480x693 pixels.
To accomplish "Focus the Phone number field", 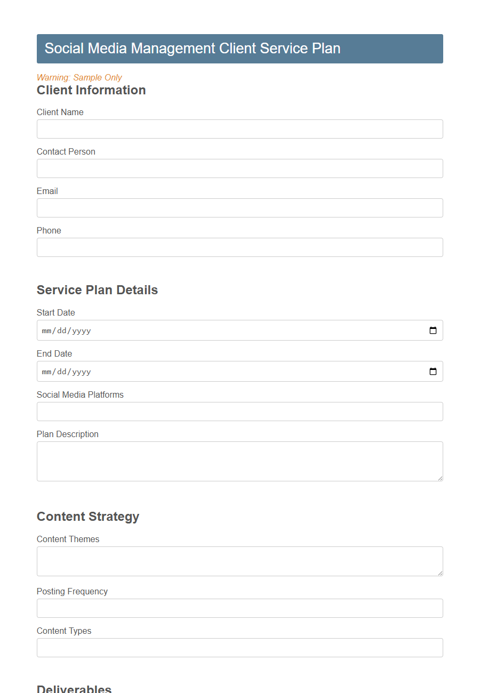I will point(239,247).
